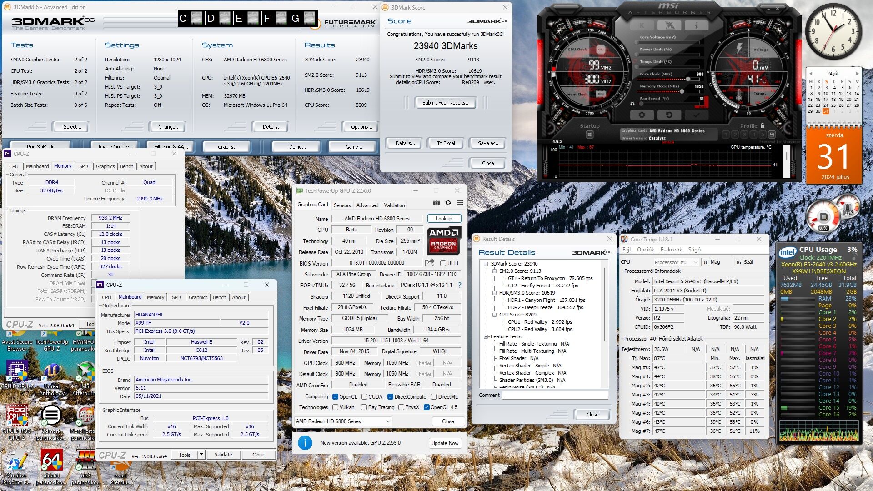Toggle the OpenCL checkbox
This screenshot has height=491, width=873.
pyautogui.click(x=335, y=397)
